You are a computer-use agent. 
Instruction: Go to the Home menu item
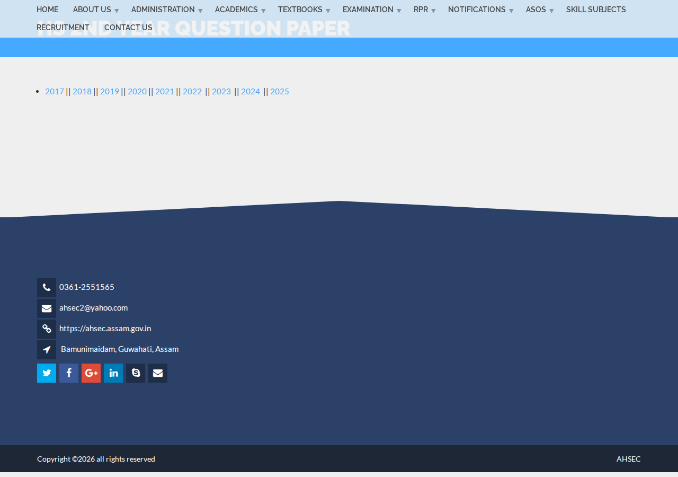pyautogui.click(x=48, y=10)
